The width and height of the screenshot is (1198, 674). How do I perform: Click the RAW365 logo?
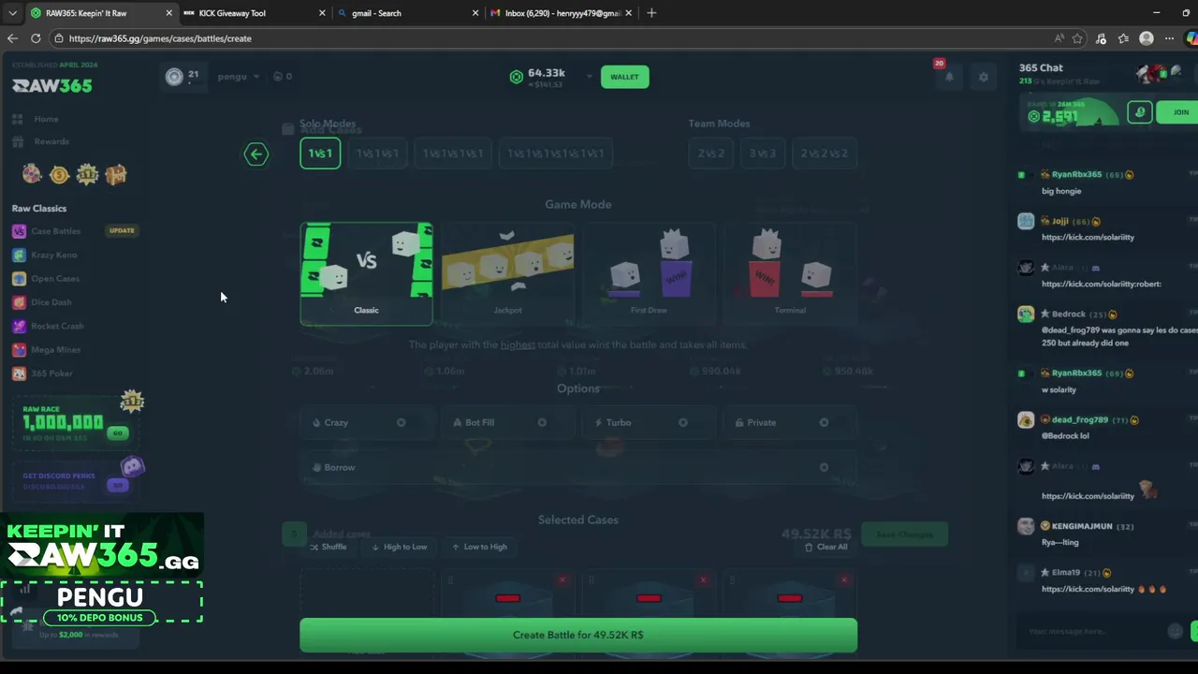click(52, 85)
